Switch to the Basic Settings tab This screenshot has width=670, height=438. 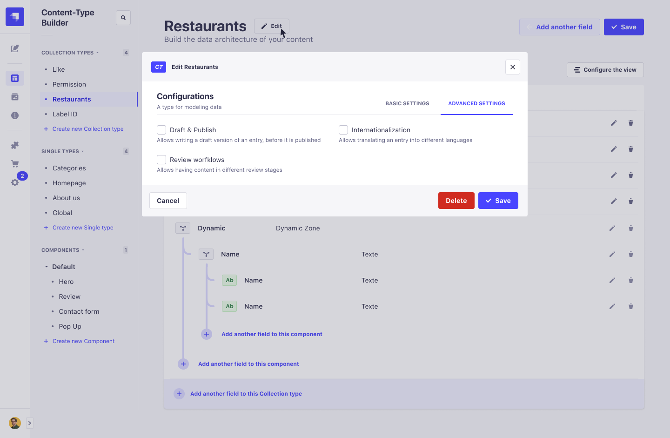[x=407, y=103]
